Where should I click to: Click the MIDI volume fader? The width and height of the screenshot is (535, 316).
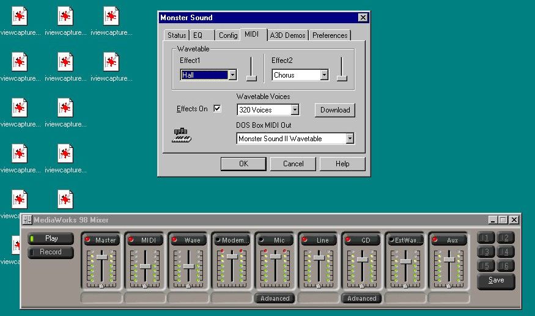coord(146,266)
